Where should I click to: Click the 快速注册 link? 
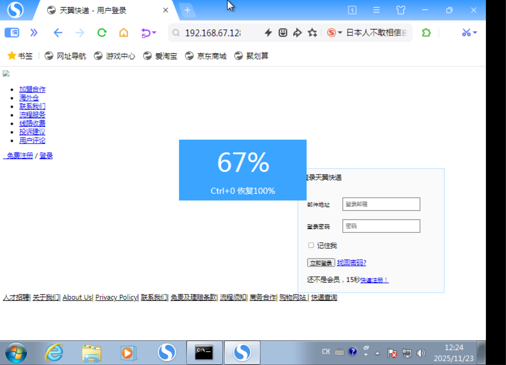click(x=374, y=280)
